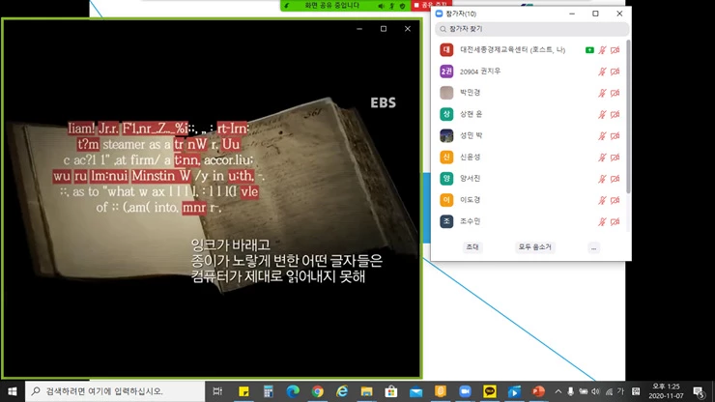Select participant name 조수민
The height and width of the screenshot is (402, 715).
tap(471, 221)
